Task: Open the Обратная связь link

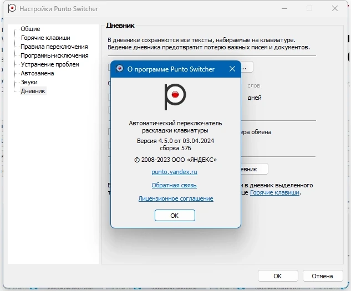Action: click(174, 185)
